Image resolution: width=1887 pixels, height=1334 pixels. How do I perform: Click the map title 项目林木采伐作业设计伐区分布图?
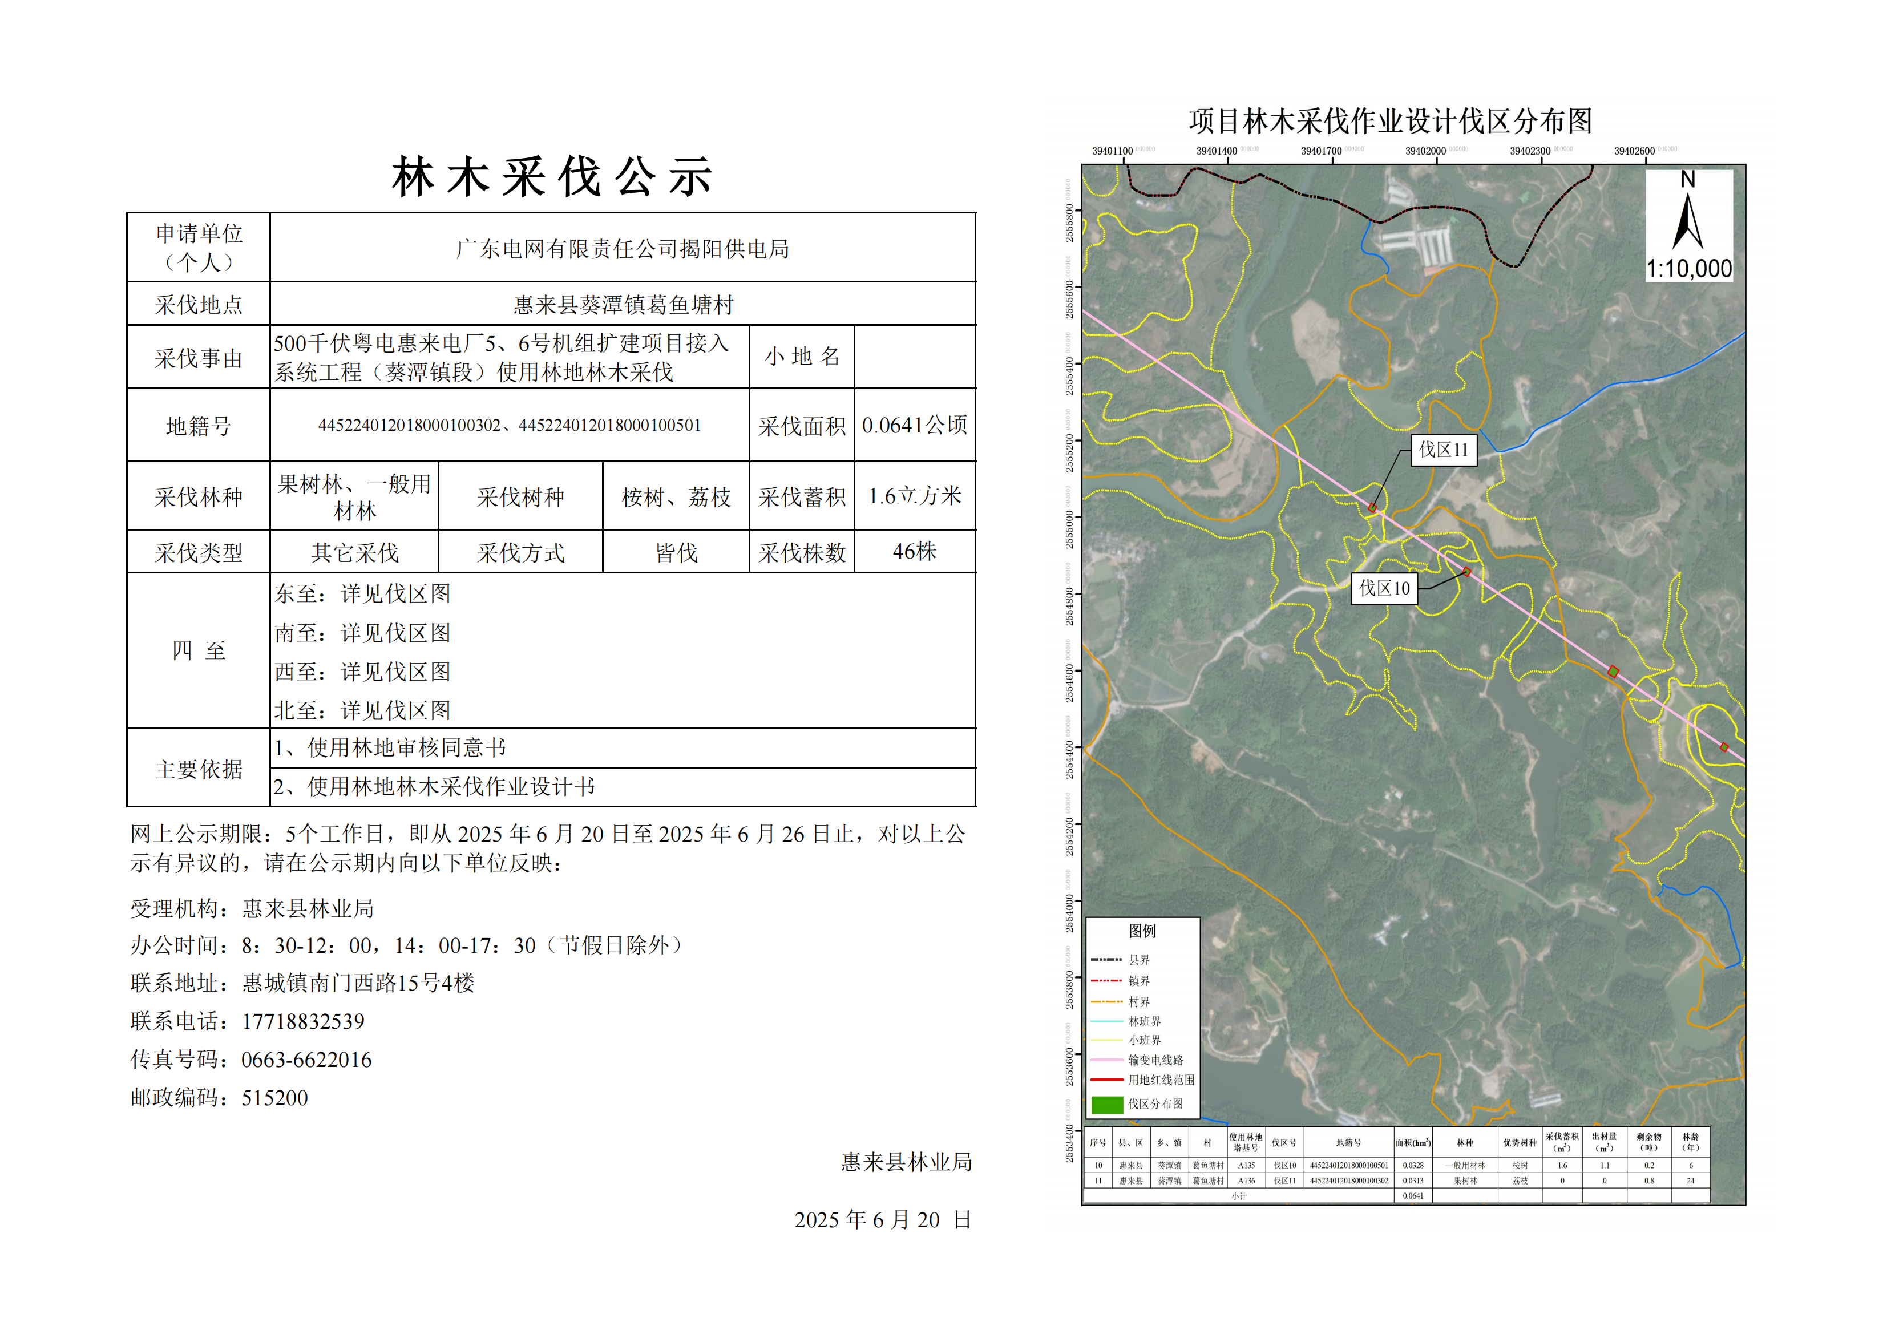1391,121
